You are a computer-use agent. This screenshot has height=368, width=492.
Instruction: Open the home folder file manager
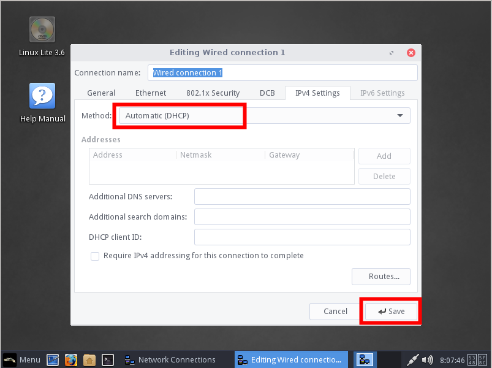[x=89, y=360]
